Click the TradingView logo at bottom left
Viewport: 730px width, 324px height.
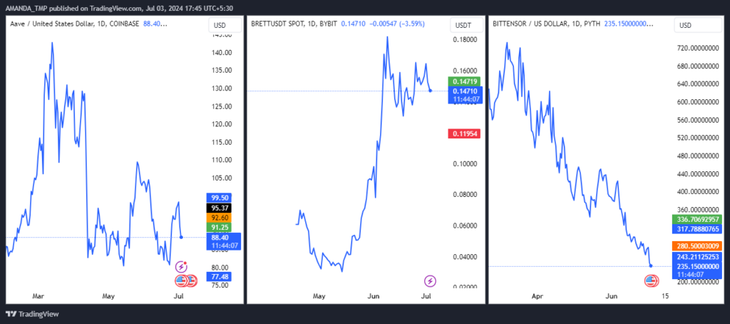32,314
